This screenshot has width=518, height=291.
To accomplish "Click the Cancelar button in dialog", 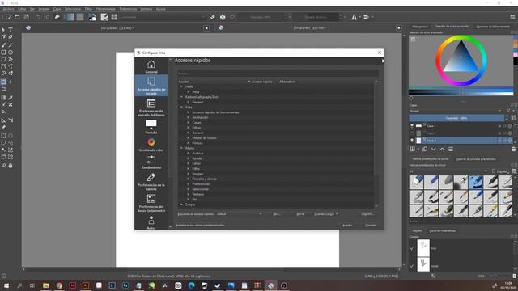I will point(371,225).
